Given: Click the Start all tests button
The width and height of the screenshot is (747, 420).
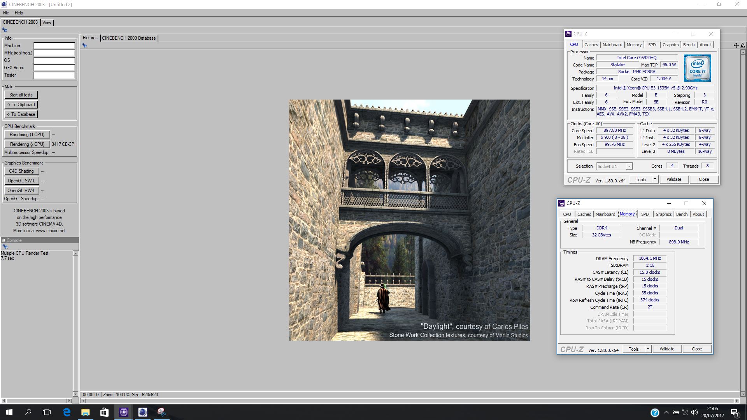Looking at the screenshot, I should click(x=21, y=95).
